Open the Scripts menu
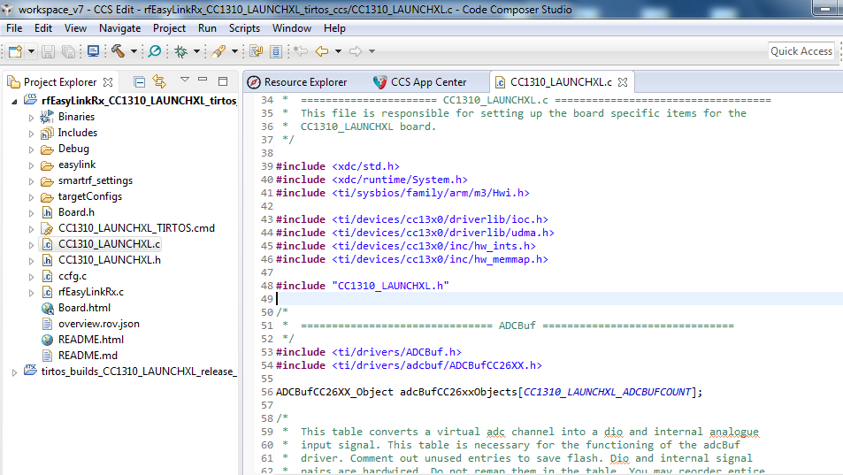Screen dimensions: 843x475 click(244, 28)
